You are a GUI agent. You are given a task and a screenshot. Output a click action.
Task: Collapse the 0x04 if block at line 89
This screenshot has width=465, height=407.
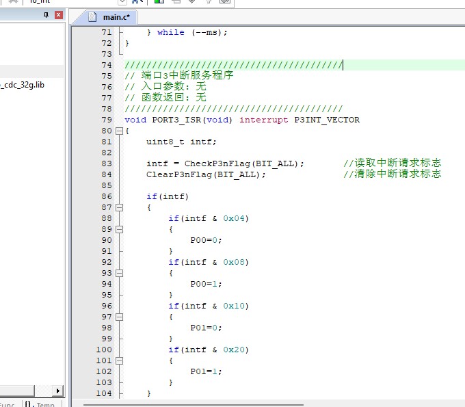point(119,229)
